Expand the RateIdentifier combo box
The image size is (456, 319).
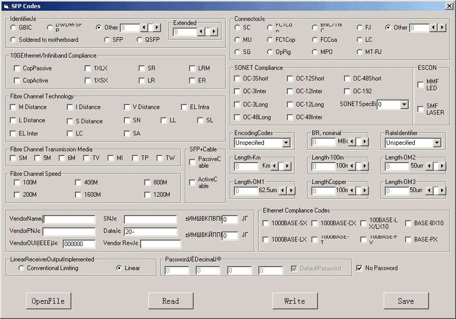pos(437,143)
